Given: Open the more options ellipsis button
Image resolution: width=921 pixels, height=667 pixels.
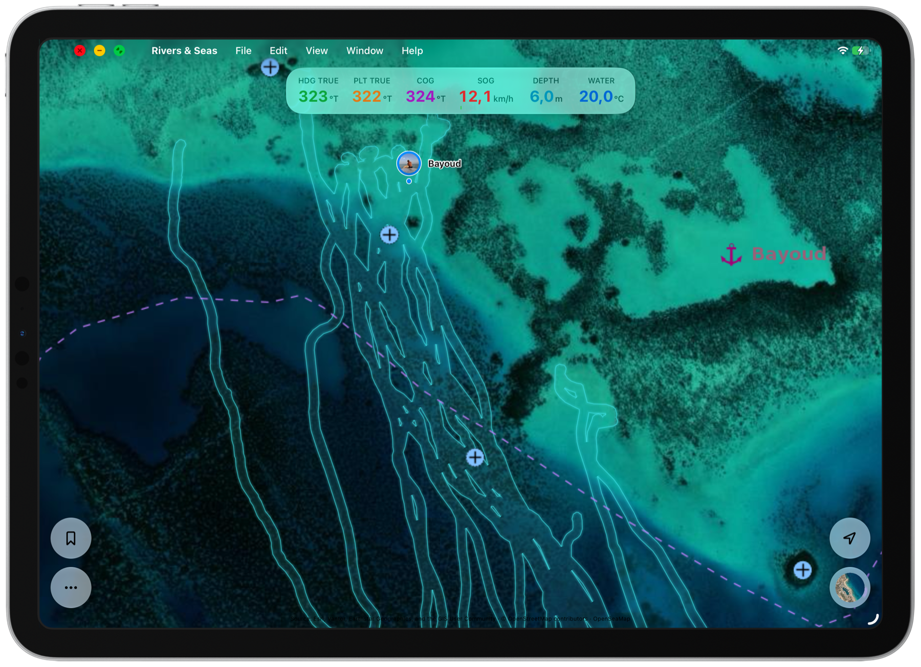Looking at the screenshot, I should pyautogui.click(x=71, y=587).
